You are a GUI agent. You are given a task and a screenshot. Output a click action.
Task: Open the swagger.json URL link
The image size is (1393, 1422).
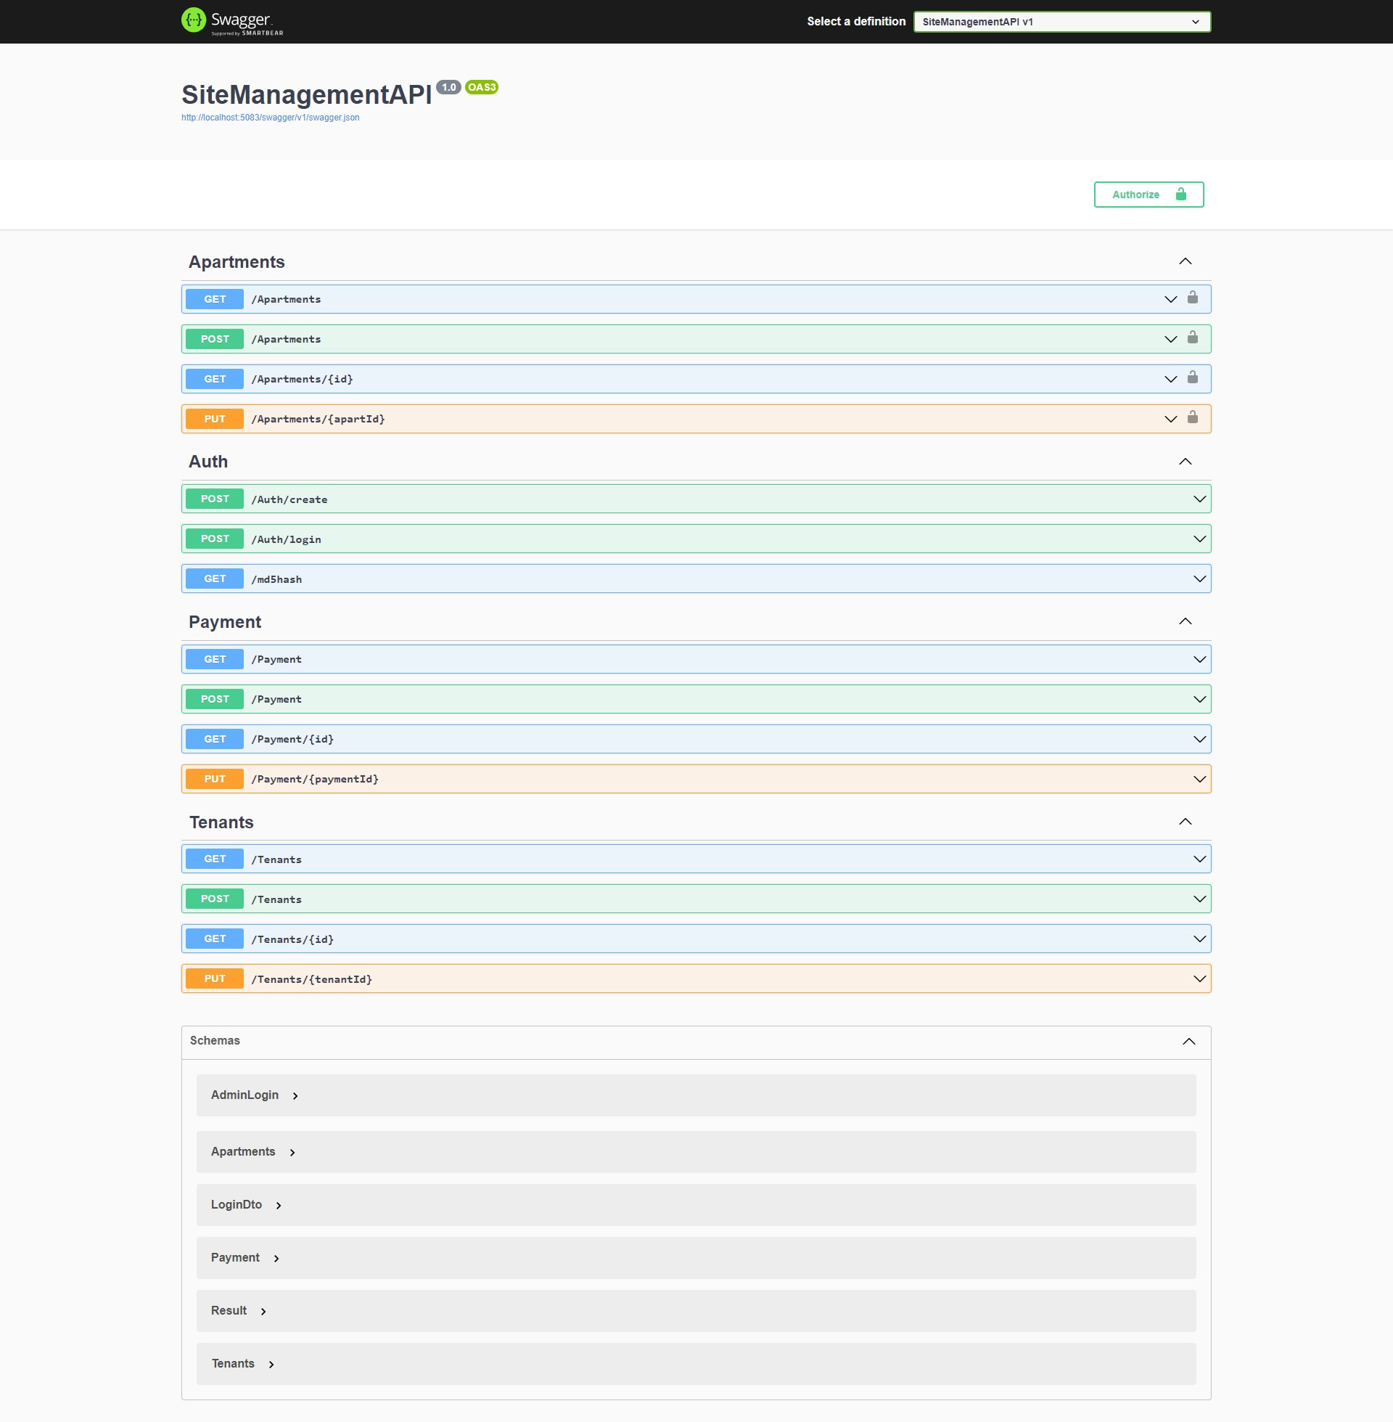[270, 118]
